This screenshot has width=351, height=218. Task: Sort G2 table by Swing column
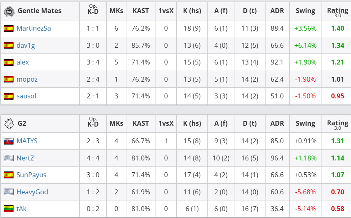305,123
